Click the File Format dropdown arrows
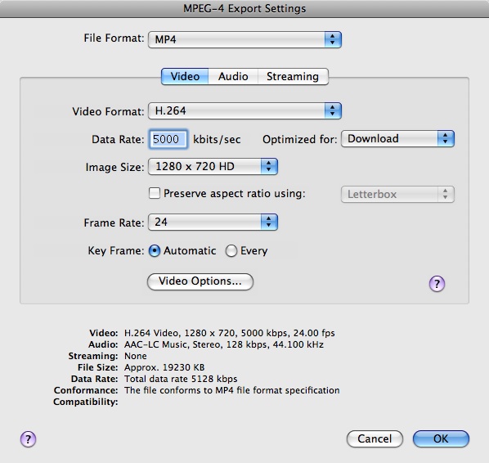 coord(333,39)
